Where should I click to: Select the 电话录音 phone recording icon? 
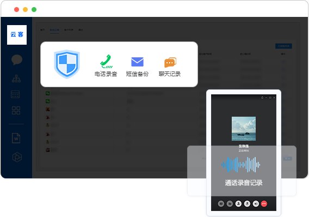(x=107, y=62)
